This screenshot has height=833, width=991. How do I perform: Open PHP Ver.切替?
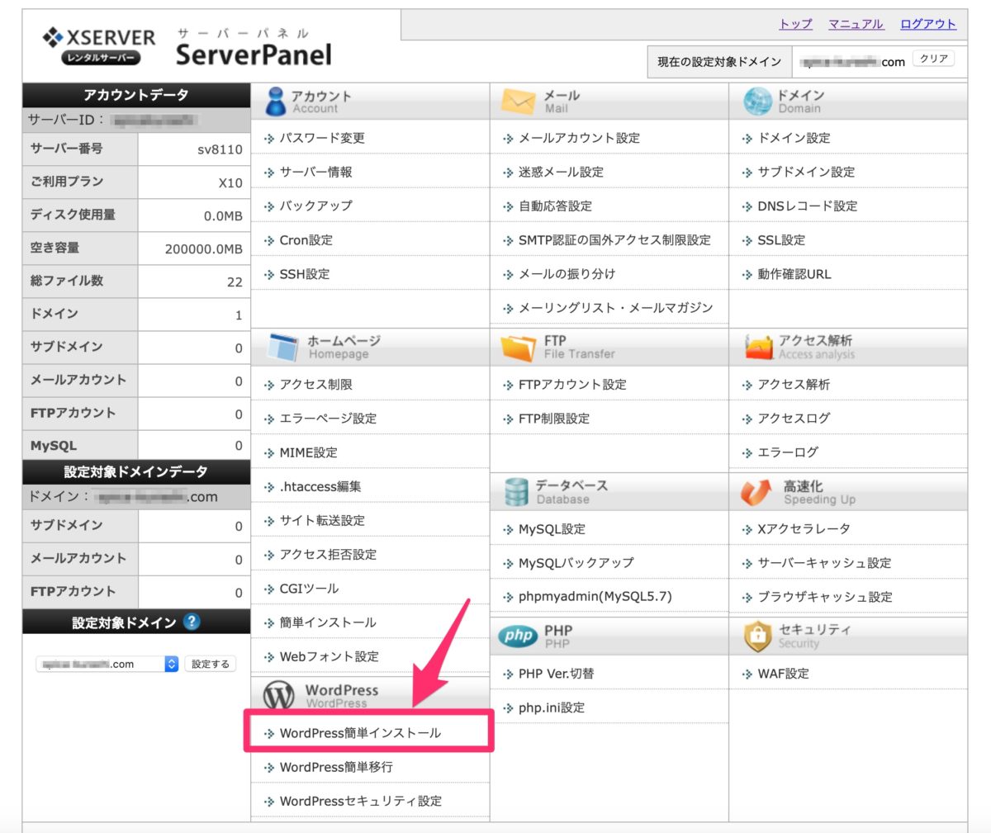click(557, 674)
